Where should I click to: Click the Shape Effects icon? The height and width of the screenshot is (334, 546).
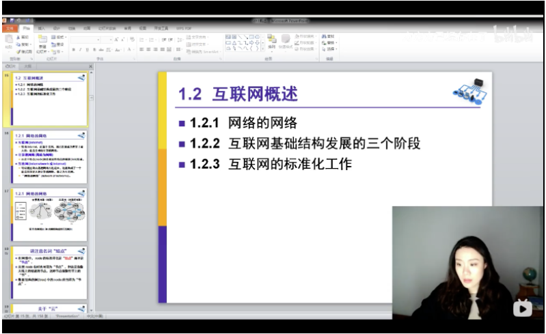tap(297, 49)
